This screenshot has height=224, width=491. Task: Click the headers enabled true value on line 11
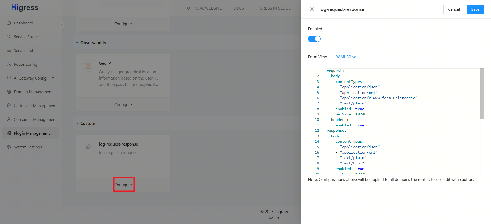(360, 125)
